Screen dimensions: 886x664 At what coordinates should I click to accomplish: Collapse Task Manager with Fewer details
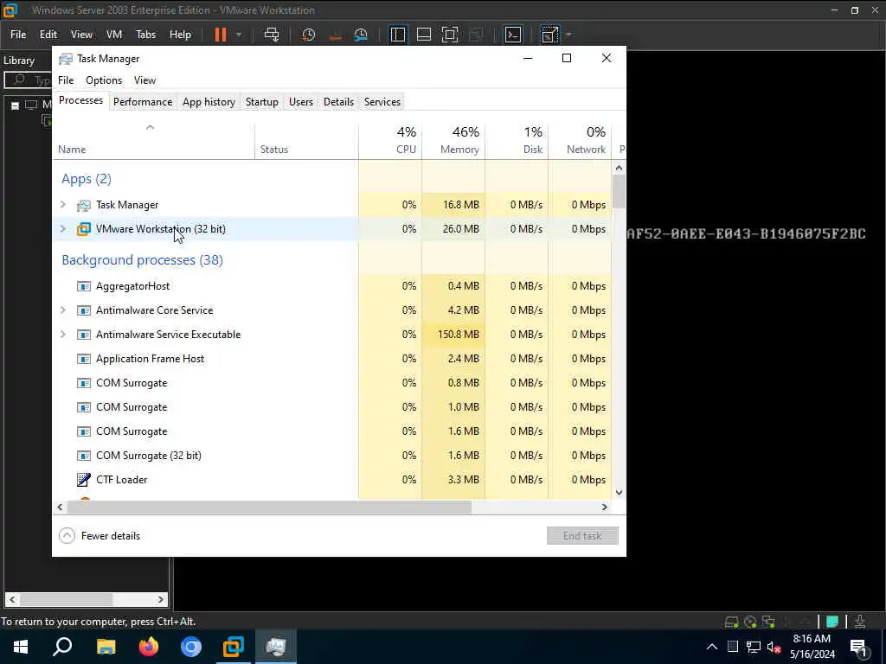[100, 536]
